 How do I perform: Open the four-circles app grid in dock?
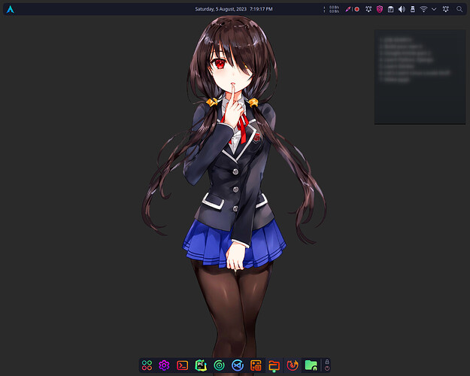147,365
